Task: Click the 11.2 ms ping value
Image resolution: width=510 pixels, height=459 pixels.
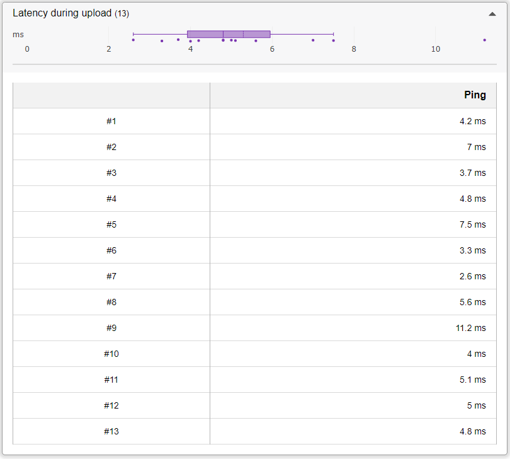Action: 470,328
